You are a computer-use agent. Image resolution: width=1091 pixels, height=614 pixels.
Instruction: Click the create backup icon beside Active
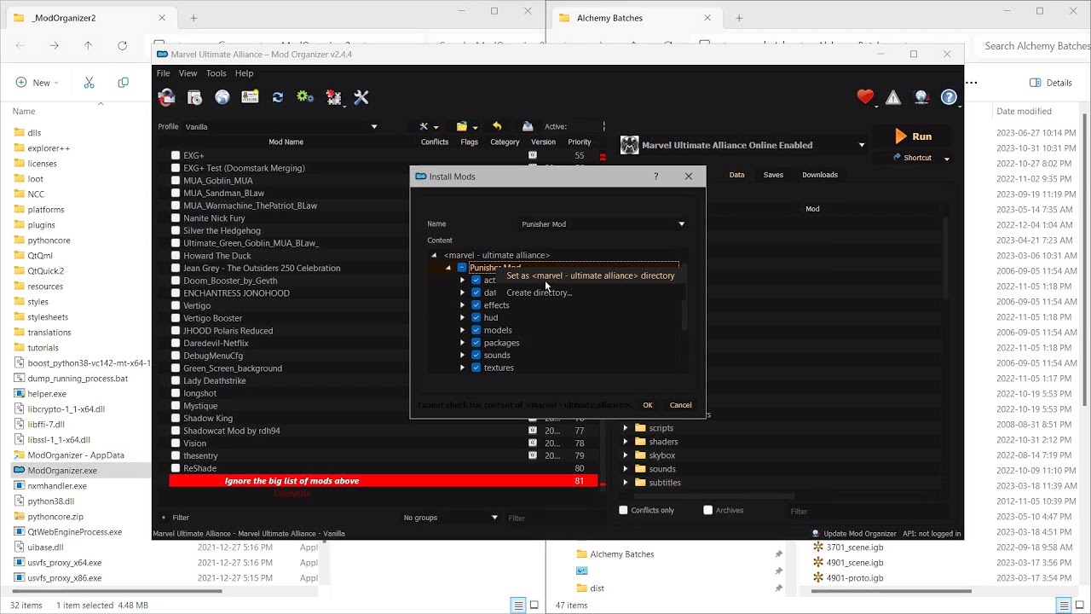(x=528, y=126)
